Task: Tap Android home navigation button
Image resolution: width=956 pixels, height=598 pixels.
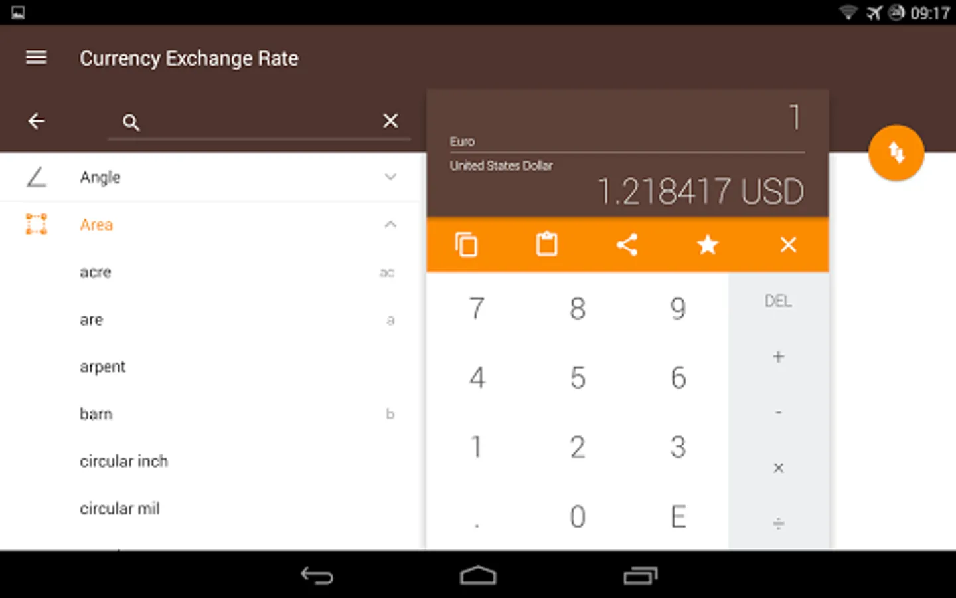Action: [x=478, y=575]
